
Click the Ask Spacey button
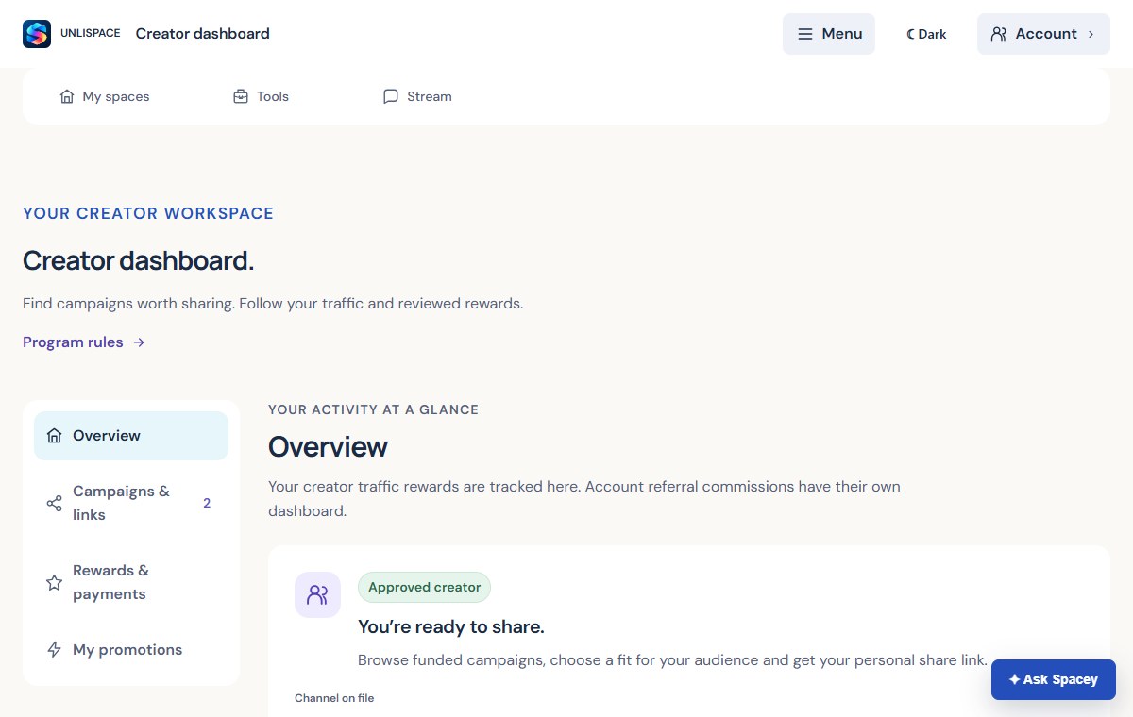(1054, 679)
